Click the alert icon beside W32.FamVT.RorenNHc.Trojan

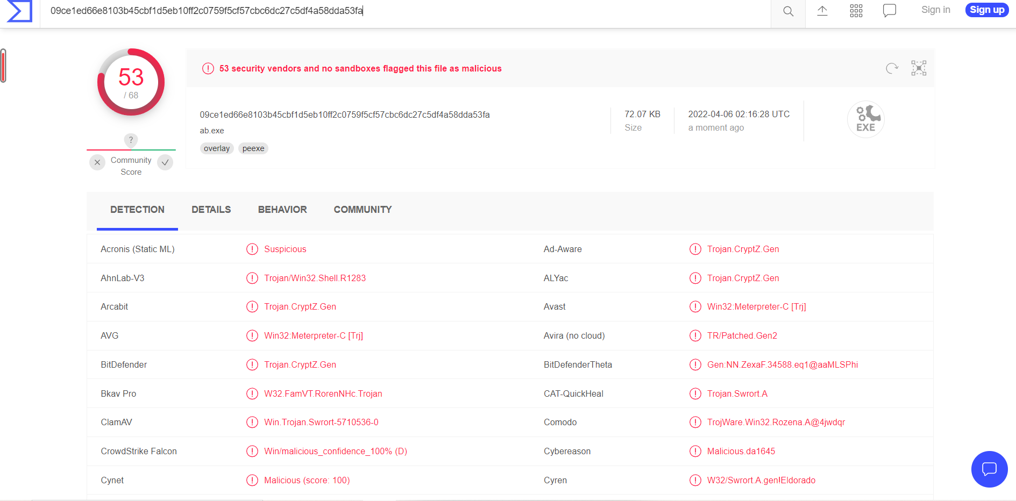coord(252,394)
